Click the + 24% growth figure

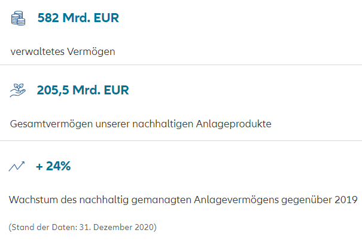(53, 166)
